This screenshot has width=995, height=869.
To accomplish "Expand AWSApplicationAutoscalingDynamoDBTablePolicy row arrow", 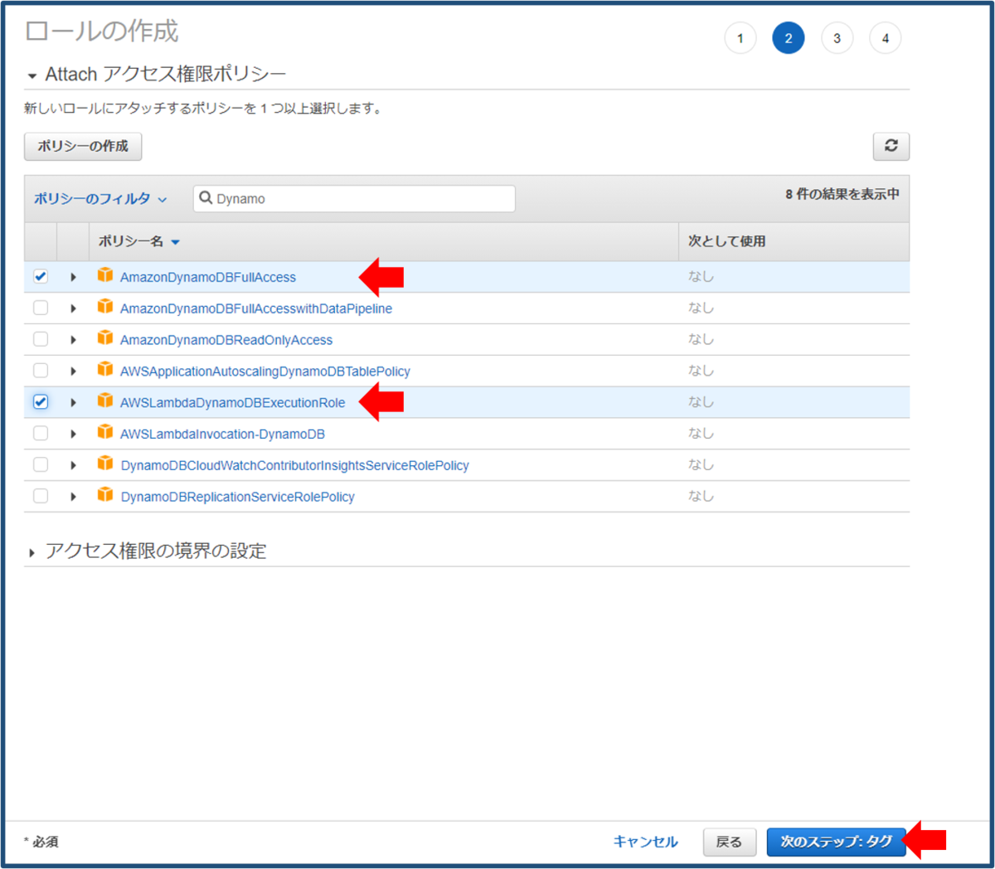I will pyautogui.click(x=73, y=371).
